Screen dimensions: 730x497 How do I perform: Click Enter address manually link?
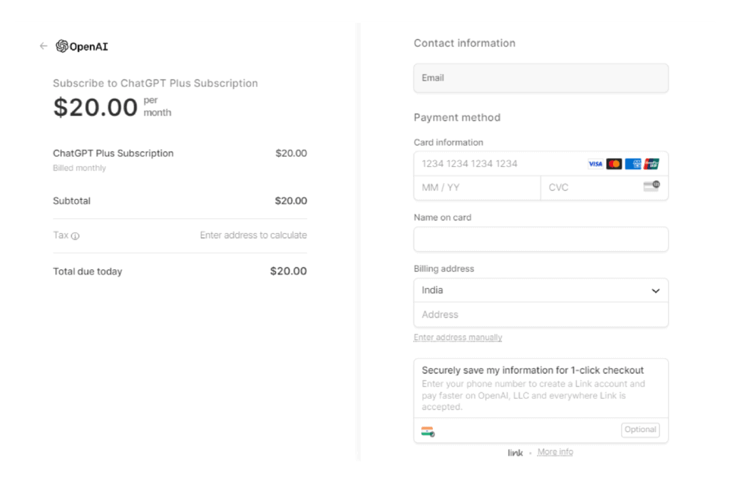tap(458, 337)
